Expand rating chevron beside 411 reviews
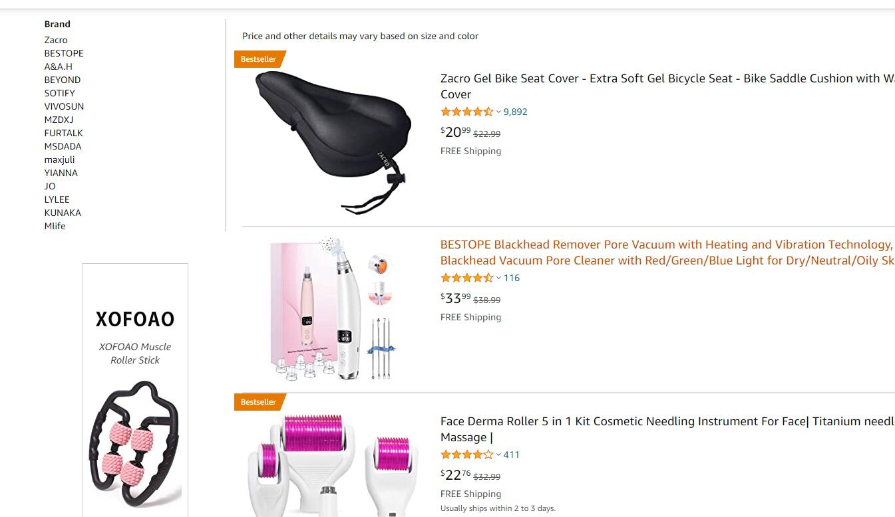 (x=498, y=455)
